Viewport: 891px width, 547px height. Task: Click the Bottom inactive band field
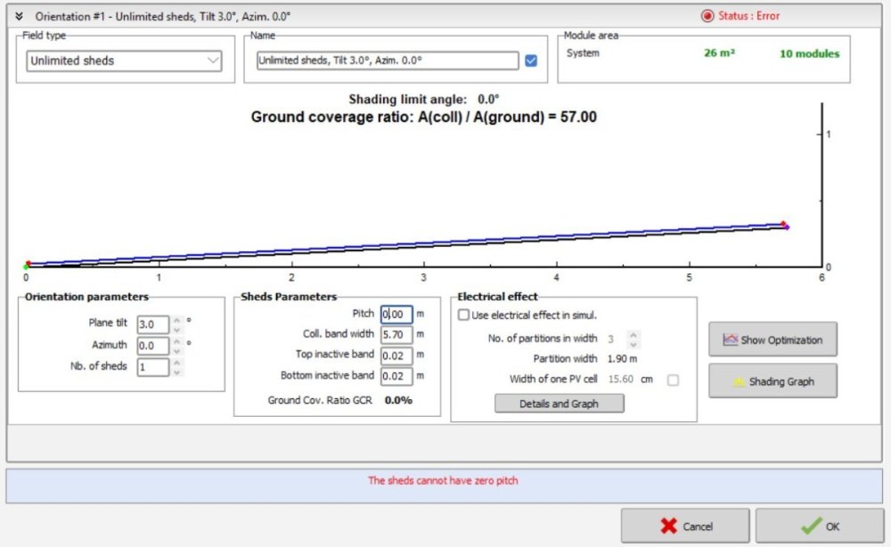point(396,376)
